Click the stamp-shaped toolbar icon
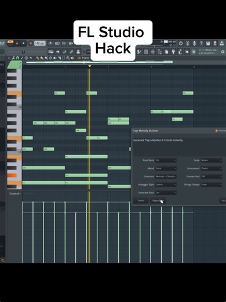The image size is (226, 302). 78,52
